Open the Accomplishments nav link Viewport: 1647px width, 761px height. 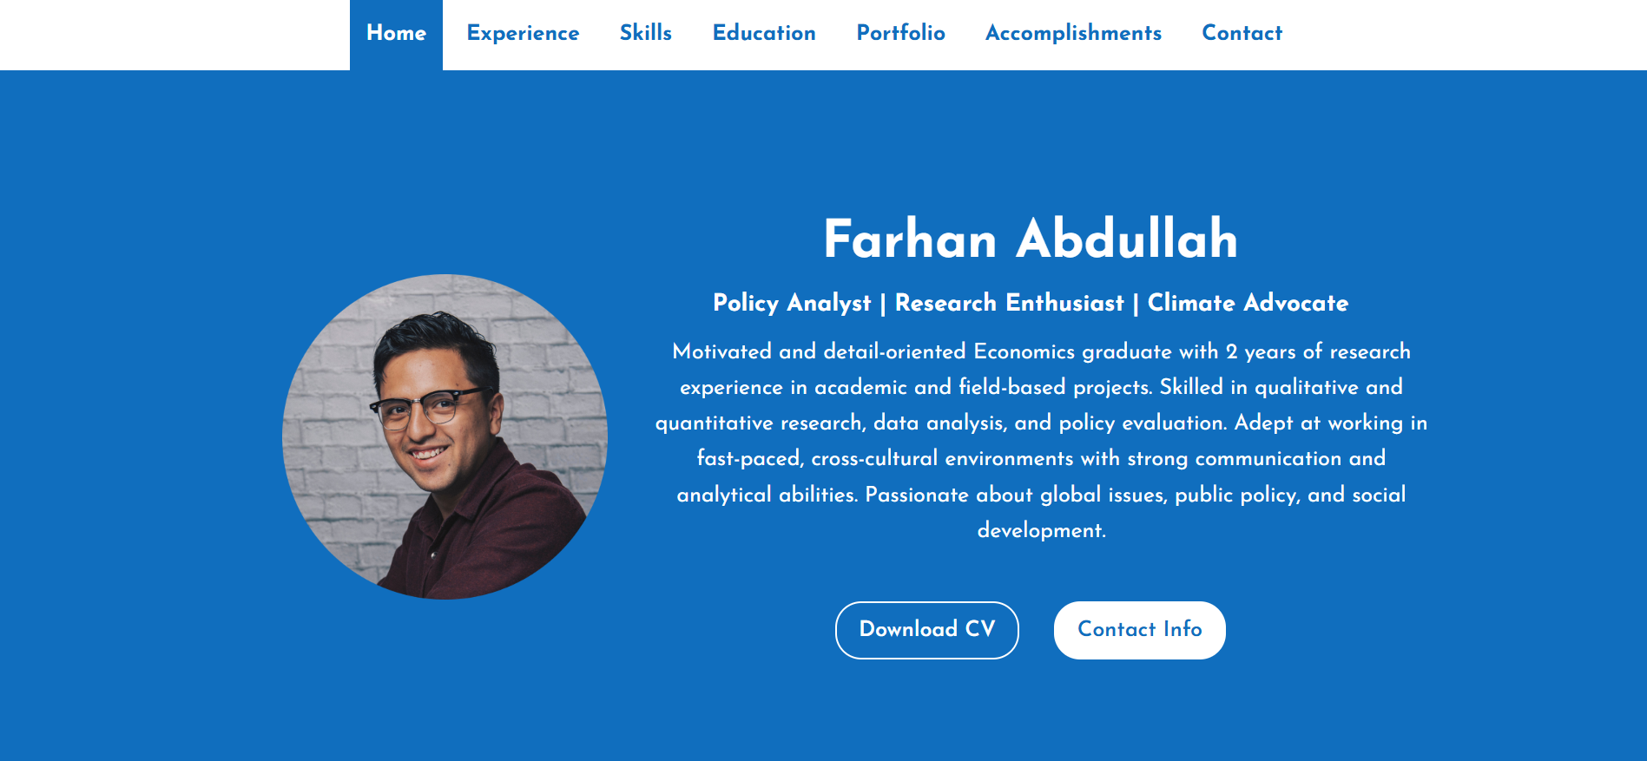pyautogui.click(x=1073, y=35)
